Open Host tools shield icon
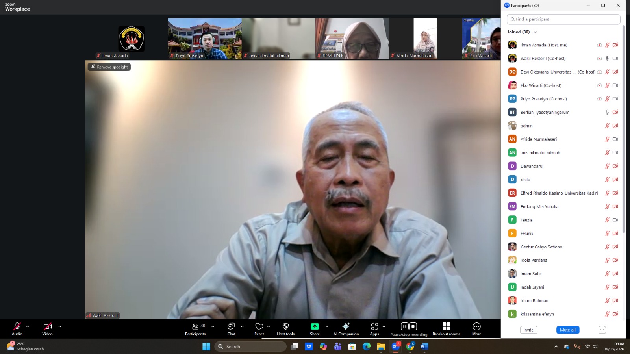 (x=285, y=327)
